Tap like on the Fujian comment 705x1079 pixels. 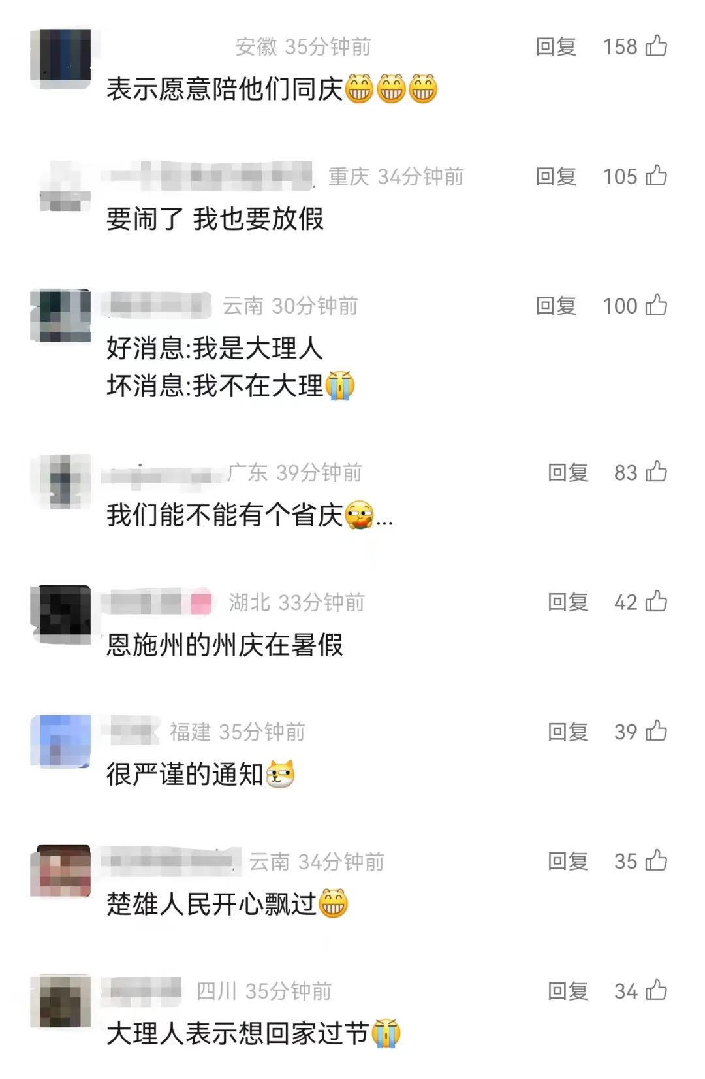656,731
